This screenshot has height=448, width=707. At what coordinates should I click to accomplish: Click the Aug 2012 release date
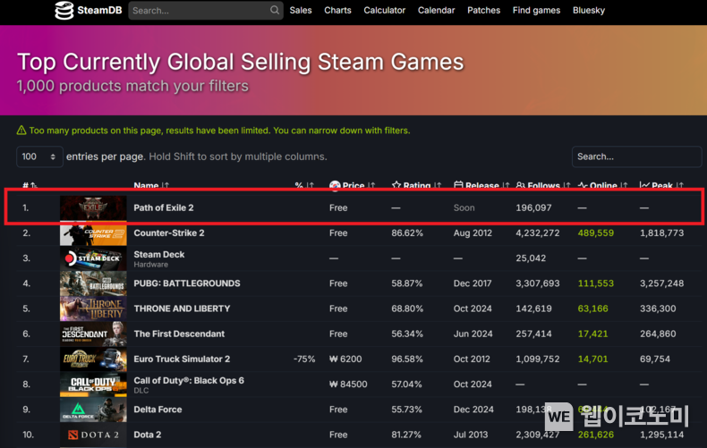pyautogui.click(x=473, y=233)
